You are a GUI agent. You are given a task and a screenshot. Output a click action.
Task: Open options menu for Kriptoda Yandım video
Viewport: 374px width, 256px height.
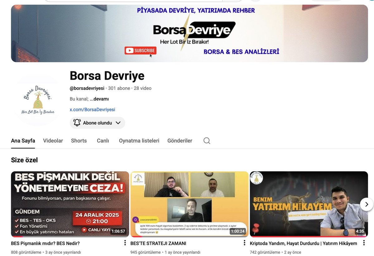[364, 243]
